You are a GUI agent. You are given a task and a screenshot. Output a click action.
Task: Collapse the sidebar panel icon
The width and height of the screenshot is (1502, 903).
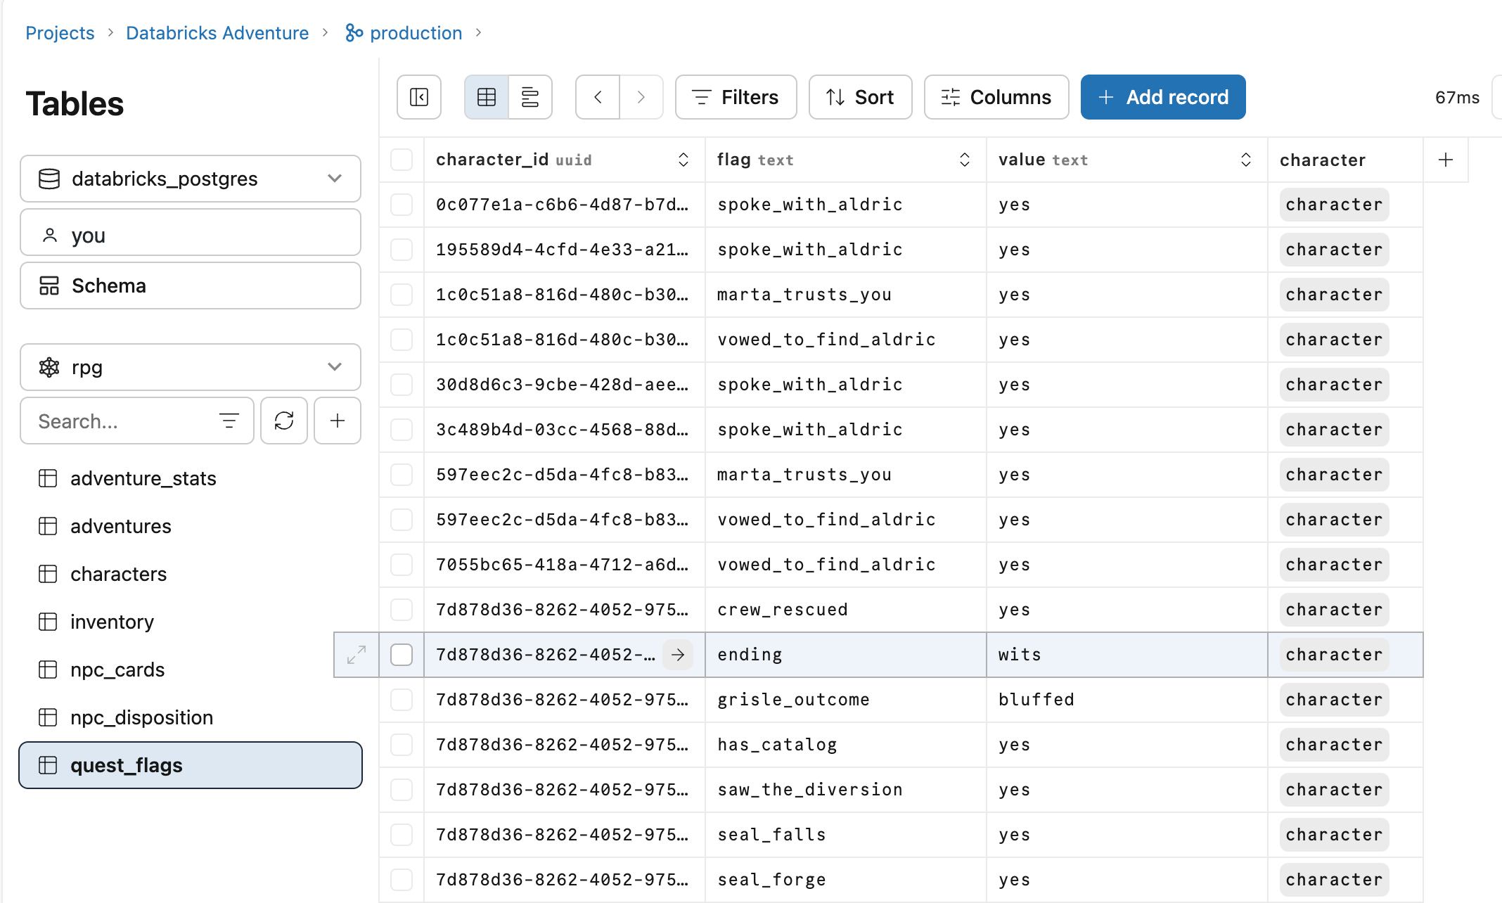419,97
